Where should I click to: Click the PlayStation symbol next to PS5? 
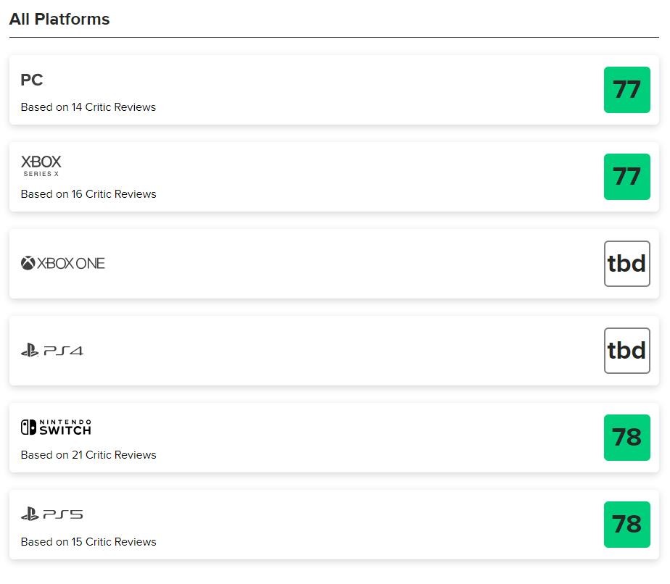coord(29,514)
